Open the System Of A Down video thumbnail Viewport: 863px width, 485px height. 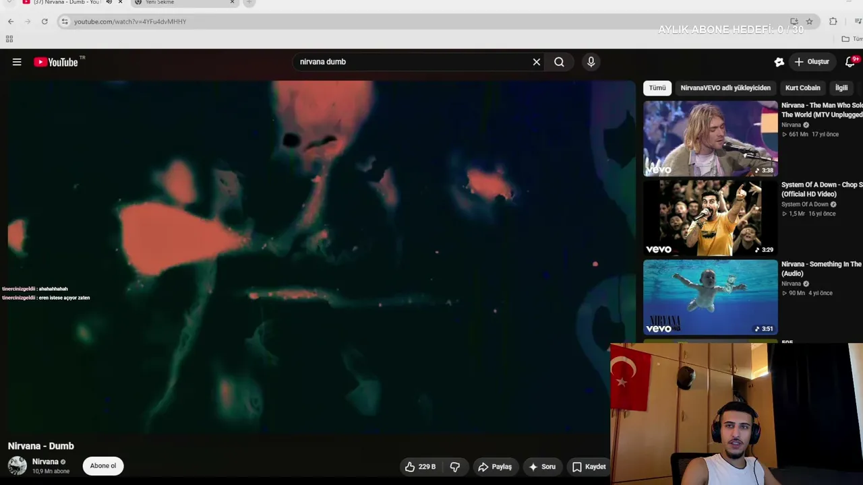tap(710, 218)
